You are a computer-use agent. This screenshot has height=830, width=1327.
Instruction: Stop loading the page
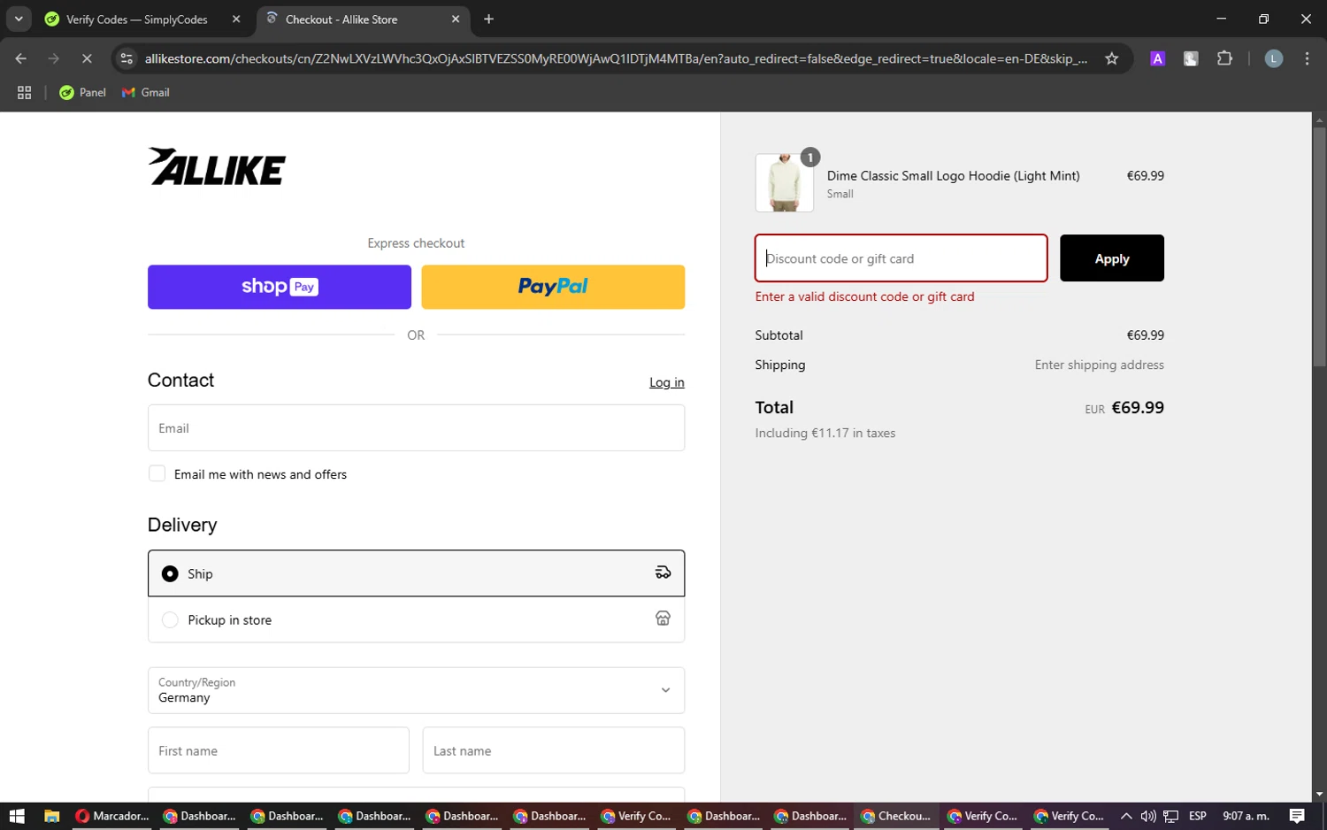tap(87, 58)
